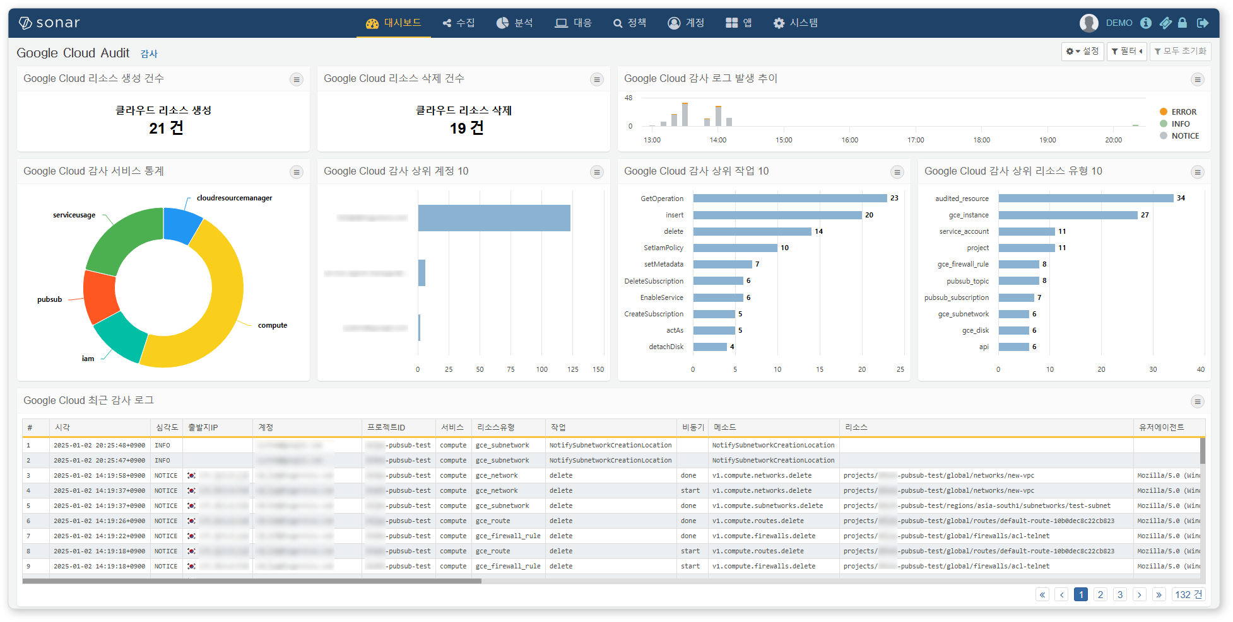
Task: Click insert bar in 상위 작업 chart
Action: pos(777,215)
